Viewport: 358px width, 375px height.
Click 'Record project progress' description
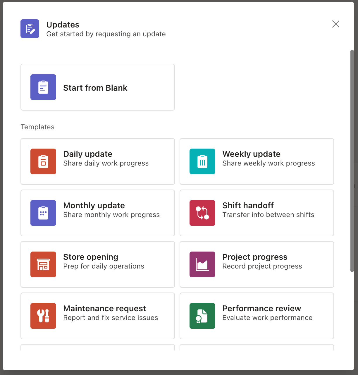262,266
